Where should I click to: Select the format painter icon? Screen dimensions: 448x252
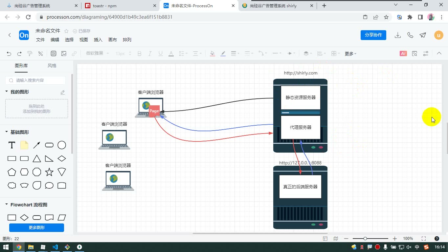pos(30,53)
